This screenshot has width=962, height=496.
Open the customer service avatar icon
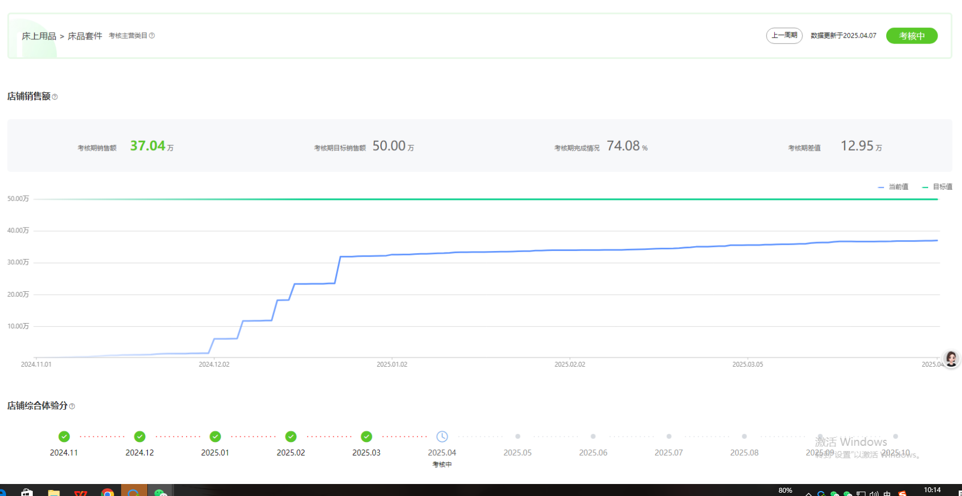[951, 358]
